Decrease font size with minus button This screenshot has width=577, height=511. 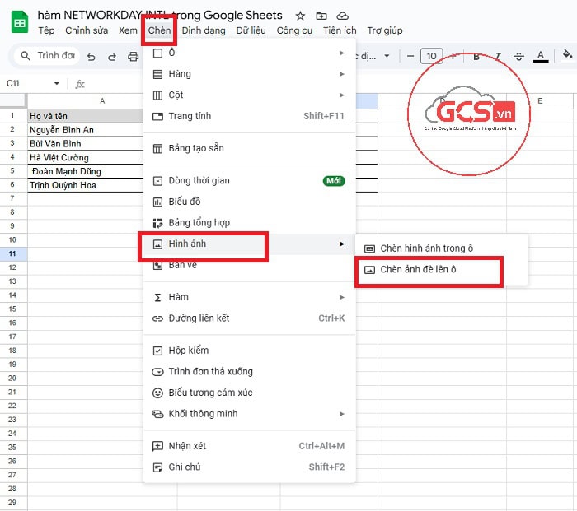point(410,57)
